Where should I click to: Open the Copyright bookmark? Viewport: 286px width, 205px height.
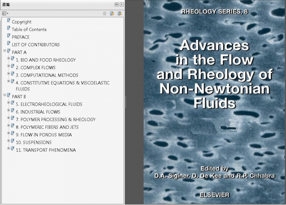pos(21,22)
